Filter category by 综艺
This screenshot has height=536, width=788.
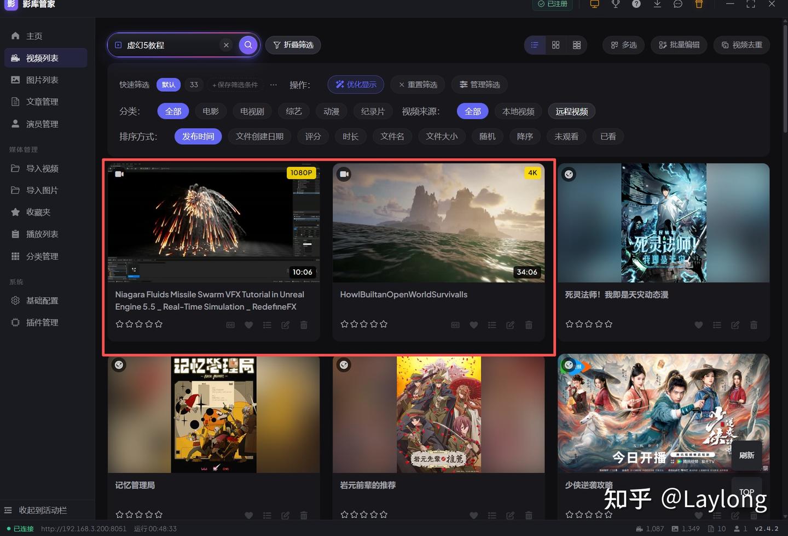294,111
